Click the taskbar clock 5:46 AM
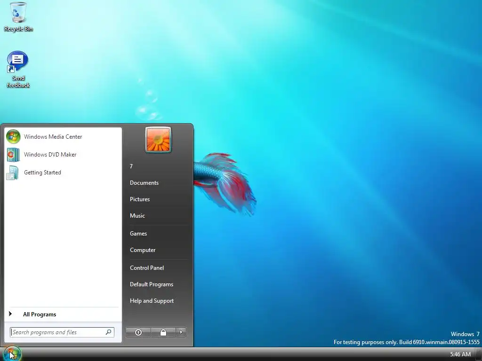482x361 pixels. tap(460, 354)
